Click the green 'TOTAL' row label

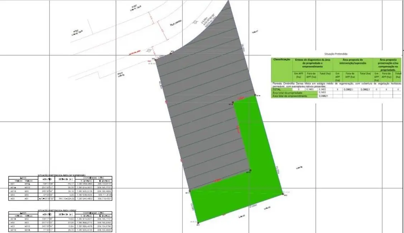(277, 89)
